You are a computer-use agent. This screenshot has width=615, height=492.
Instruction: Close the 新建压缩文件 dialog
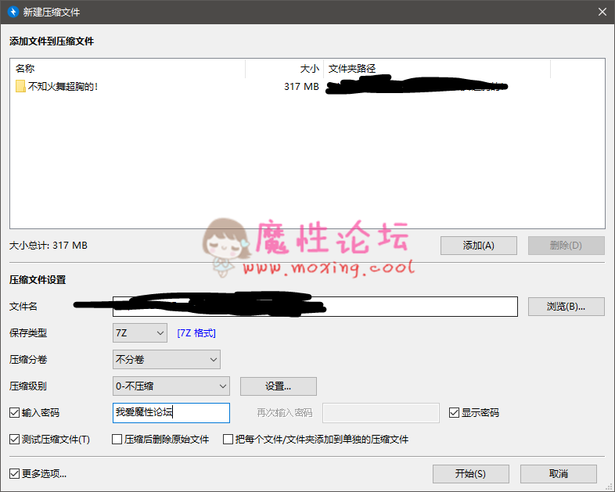(x=602, y=12)
